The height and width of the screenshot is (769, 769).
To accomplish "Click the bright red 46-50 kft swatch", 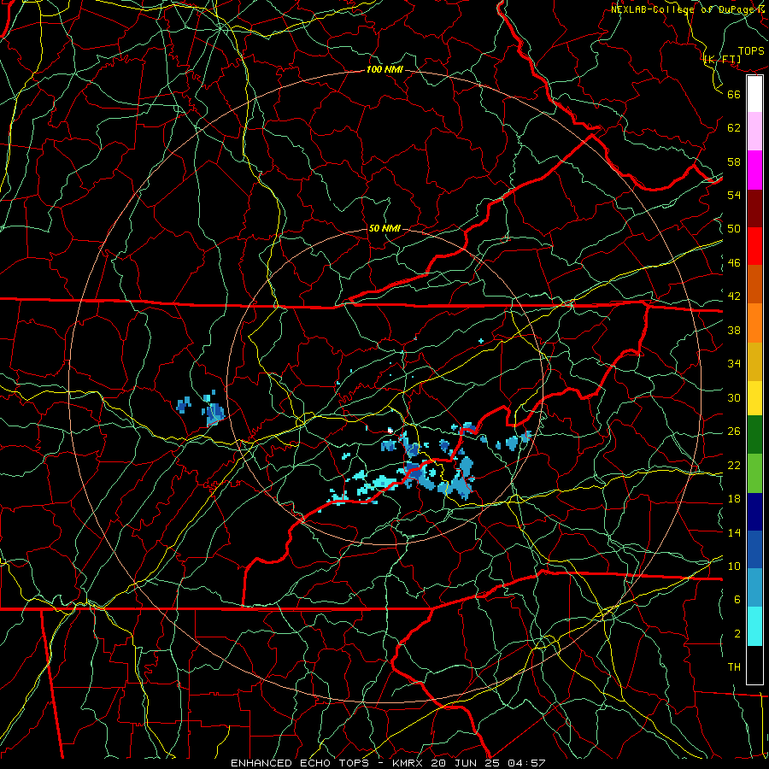I will tap(754, 247).
